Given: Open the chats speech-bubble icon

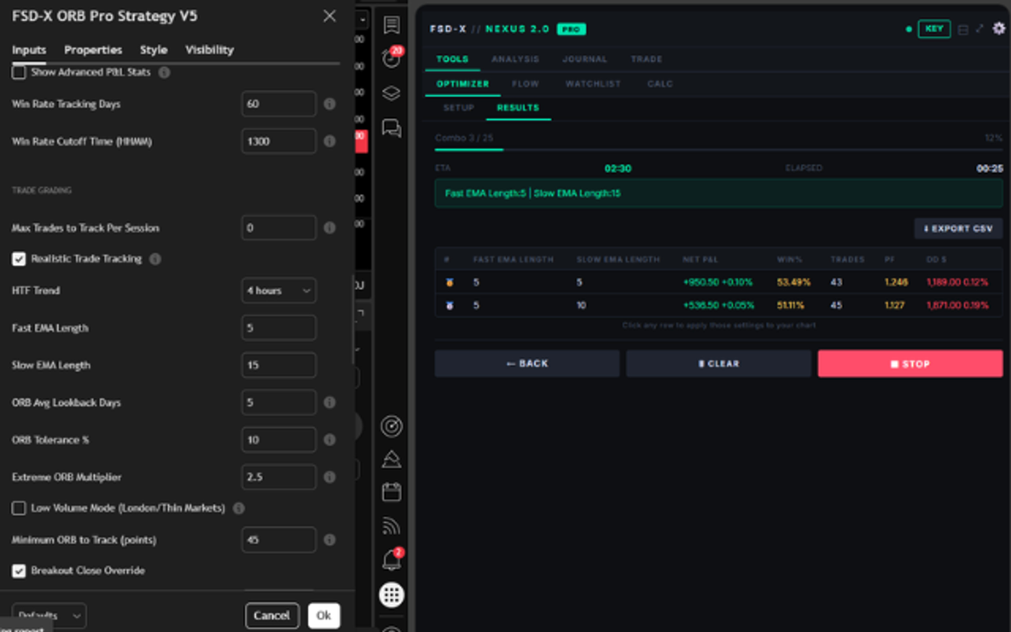Looking at the screenshot, I should tap(391, 128).
